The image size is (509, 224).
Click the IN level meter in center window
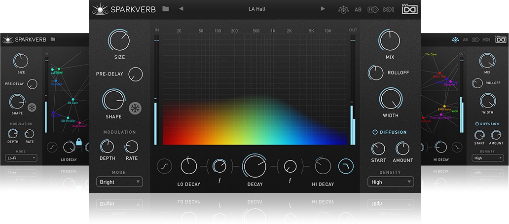pyautogui.click(x=156, y=89)
